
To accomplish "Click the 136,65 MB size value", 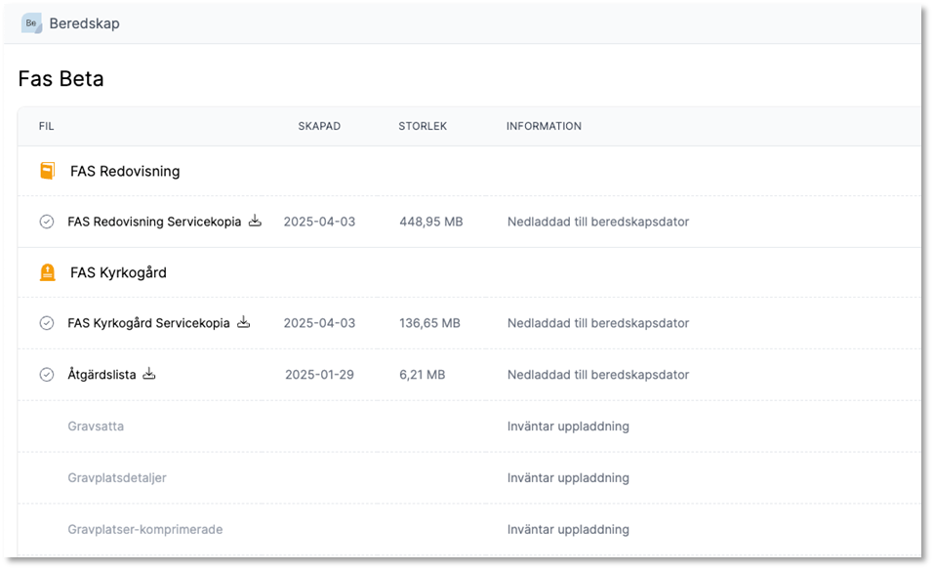I will tap(429, 323).
